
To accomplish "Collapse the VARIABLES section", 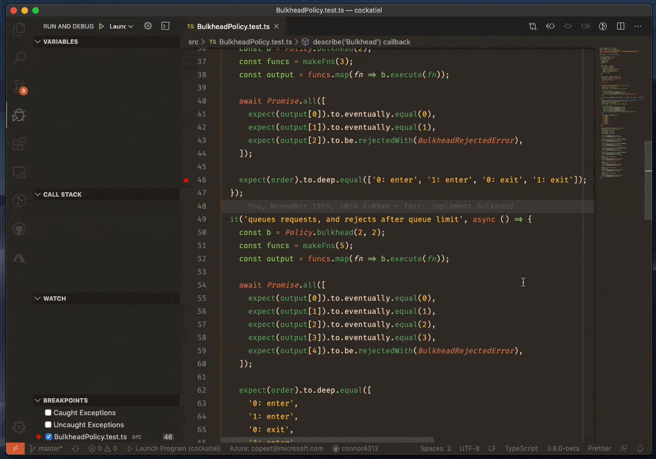I will tap(37, 41).
